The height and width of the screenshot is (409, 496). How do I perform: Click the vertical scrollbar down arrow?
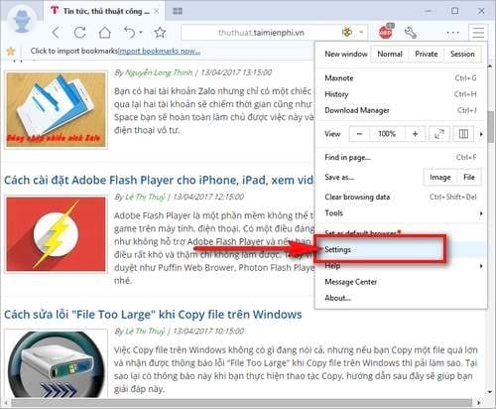click(491, 392)
